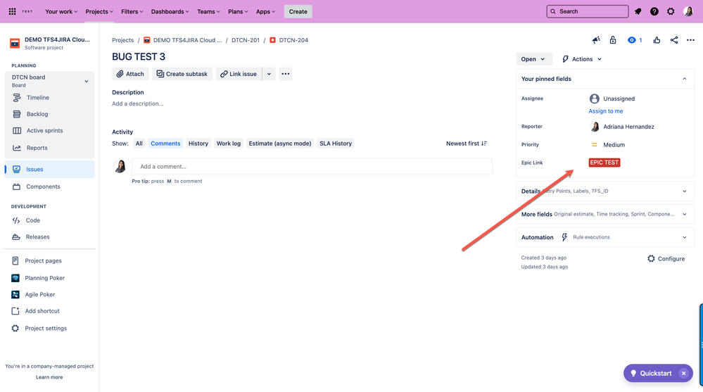Open the Plans menu
Image resolution: width=703 pixels, height=392 pixels.
point(238,12)
